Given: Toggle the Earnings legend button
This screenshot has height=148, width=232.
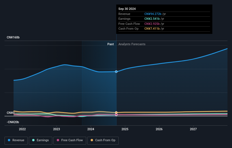Looking at the screenshot, I should [x=40, y=140].
